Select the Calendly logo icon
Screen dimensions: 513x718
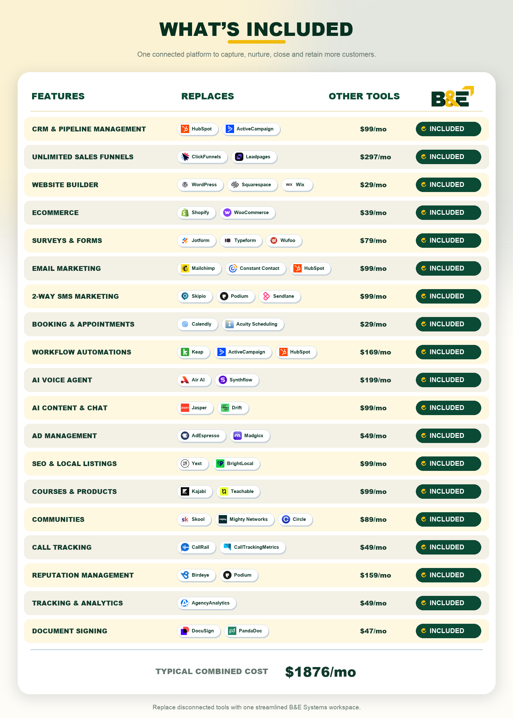point(185,324)
